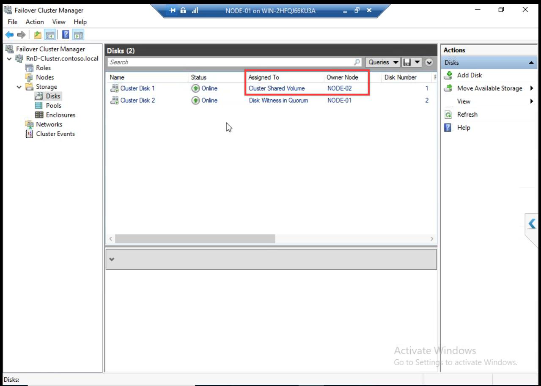Click the Disk Witness in Quorum cell
The width and height of the screenshot is (541, 386).
(x=278, y=100)
